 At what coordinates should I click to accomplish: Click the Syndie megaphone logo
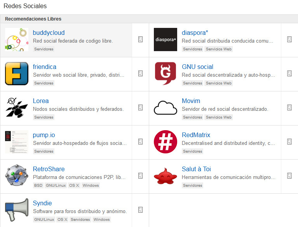(x=17, y=210)
